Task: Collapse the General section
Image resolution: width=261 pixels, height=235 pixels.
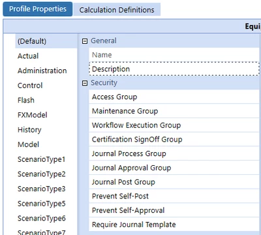Action: point(85,41)
